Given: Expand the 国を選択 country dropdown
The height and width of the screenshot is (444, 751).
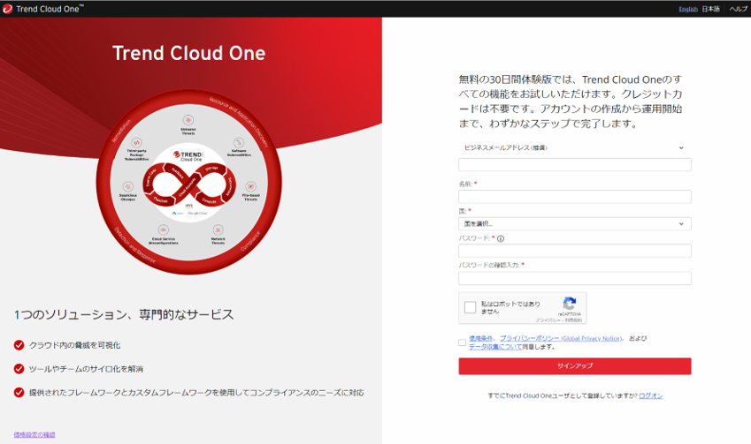Looking at the screenshot, I should [574, 224].
